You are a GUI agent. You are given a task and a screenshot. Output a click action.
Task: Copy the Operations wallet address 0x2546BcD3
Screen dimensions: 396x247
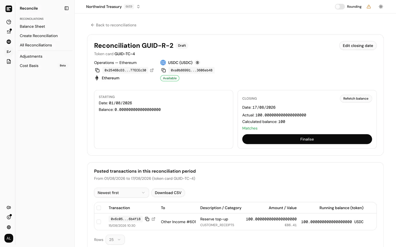pos(97,70)
